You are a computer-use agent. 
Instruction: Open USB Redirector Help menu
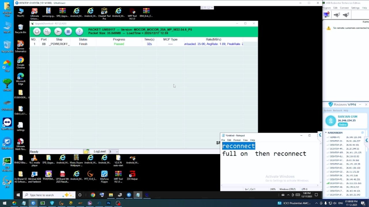pos(364,8)
